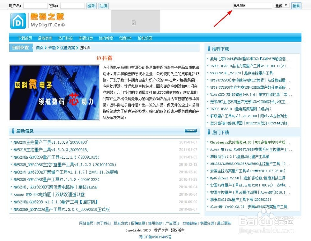Click the MORE button in 最新信息
This screenshot has width=311, height=241.
pyautogui.click(x=191, y=131)
